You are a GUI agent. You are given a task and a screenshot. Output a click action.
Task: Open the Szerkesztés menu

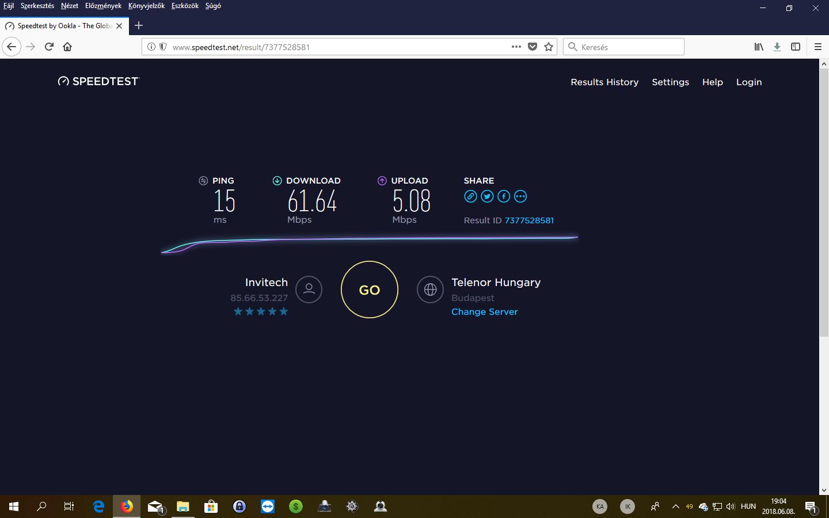point(37,6)
